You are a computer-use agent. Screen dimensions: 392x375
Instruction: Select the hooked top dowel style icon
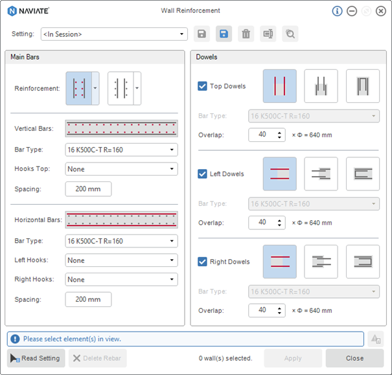click(x=362, y=86)
